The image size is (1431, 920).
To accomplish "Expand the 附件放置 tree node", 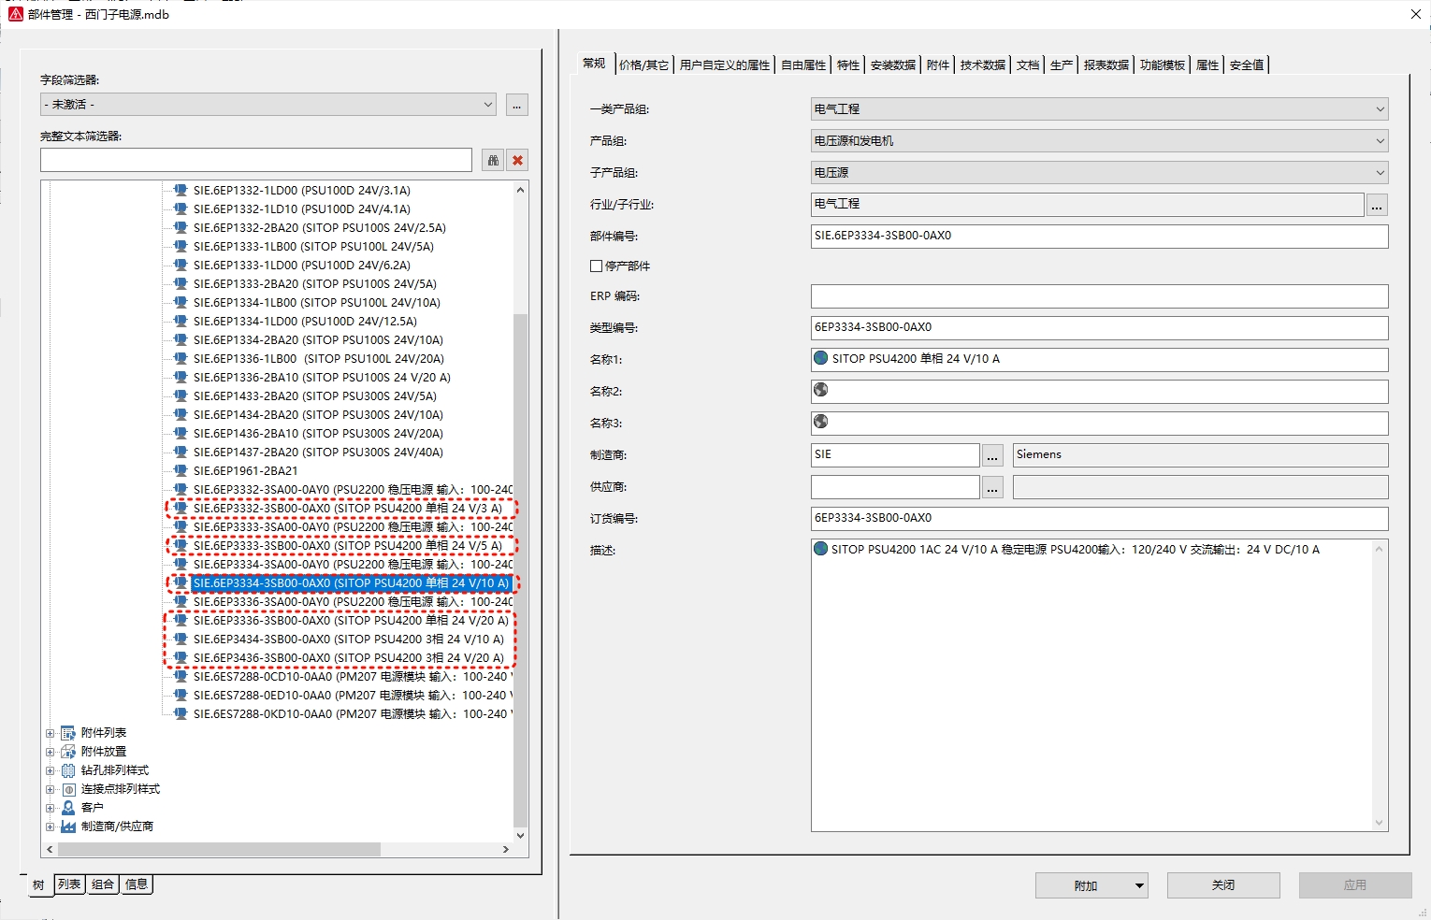I will (51, 752).
